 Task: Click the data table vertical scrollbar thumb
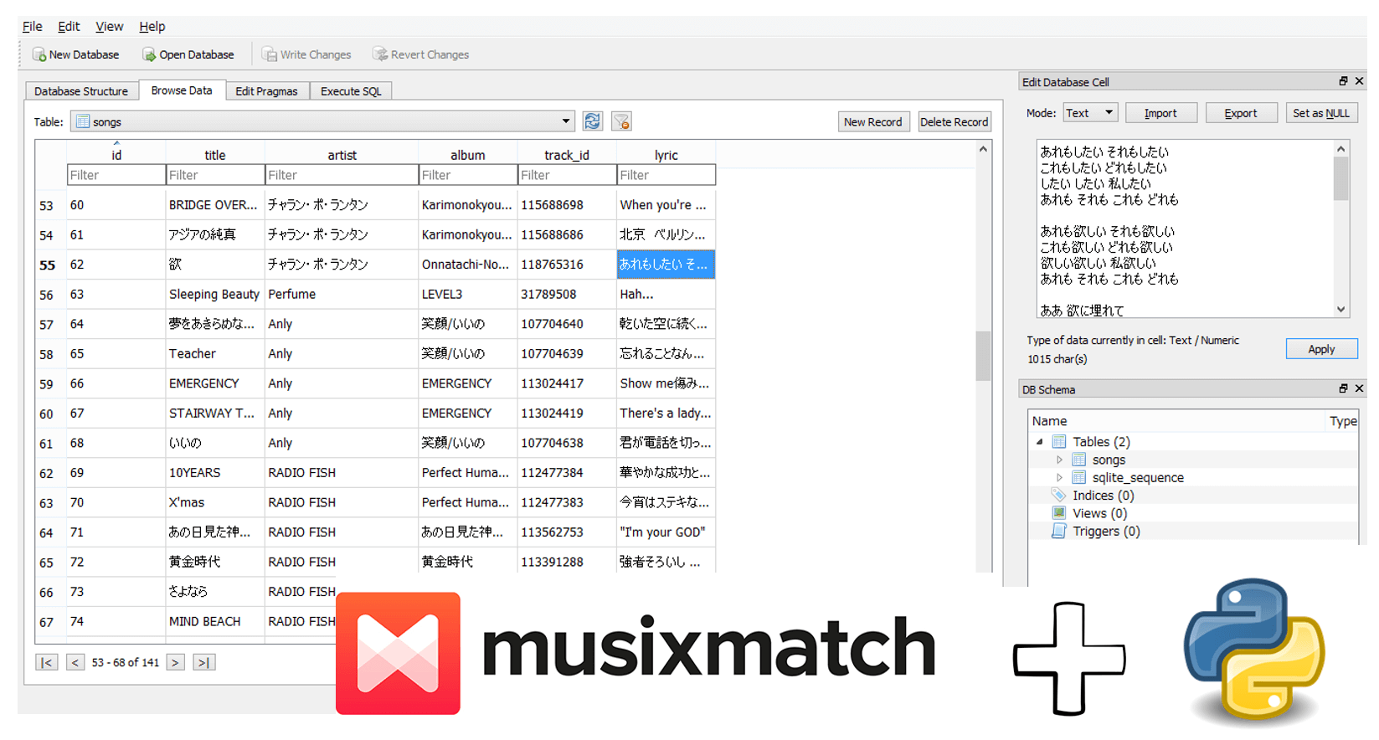983,356
